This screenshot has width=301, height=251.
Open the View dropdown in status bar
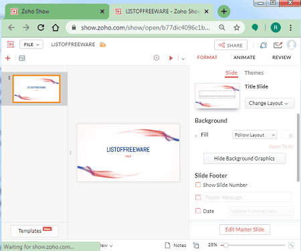tap(106, 246)
